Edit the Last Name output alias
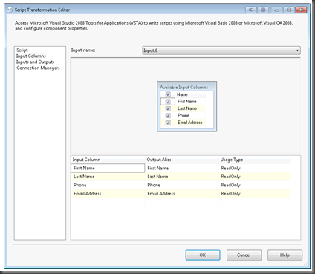Screen dimensions: 315x274 pos(182,177)
